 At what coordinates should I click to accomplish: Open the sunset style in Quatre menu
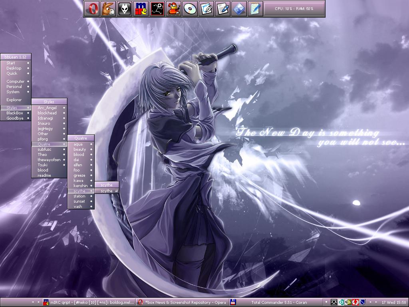pyautogui.click(x=81, y=201)
